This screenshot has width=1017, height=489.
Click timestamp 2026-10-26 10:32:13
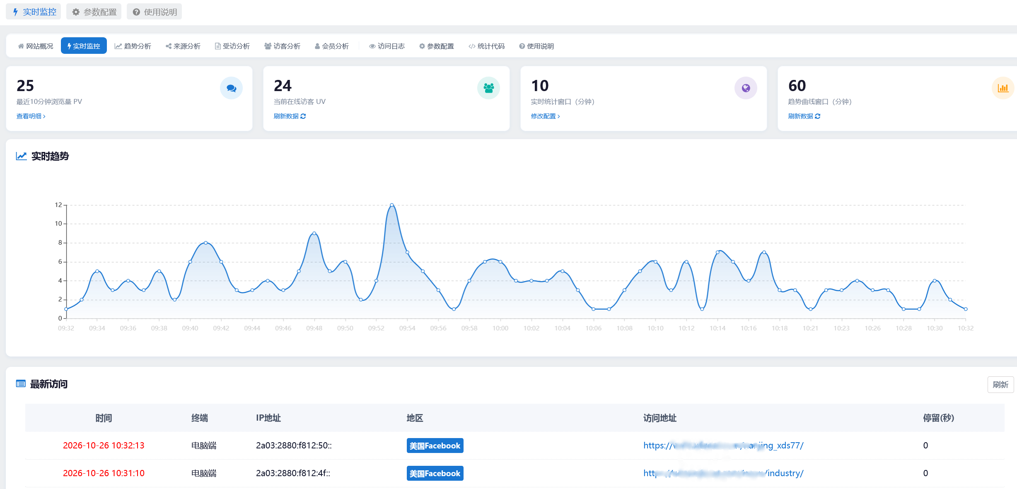click(104, 446)
